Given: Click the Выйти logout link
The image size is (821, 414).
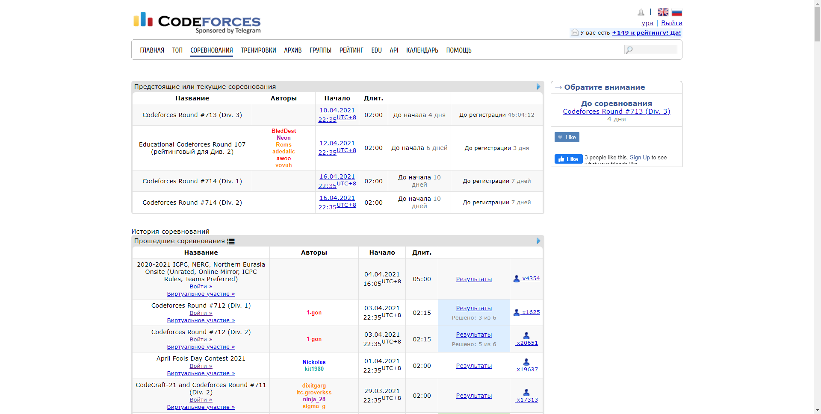Looking at the screenshot, I should click(671, 23).
